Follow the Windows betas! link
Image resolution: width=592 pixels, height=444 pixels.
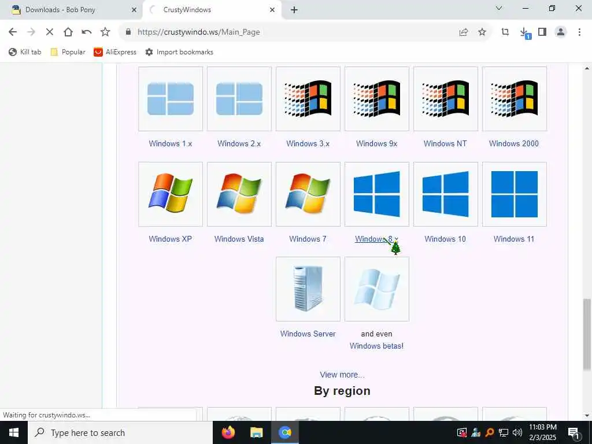[376, 346]
